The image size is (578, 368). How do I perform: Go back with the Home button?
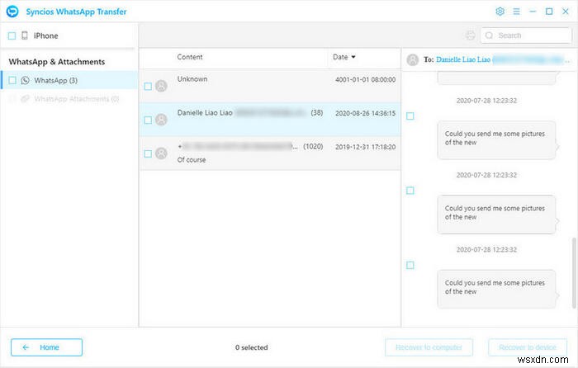tap(46, 347)
